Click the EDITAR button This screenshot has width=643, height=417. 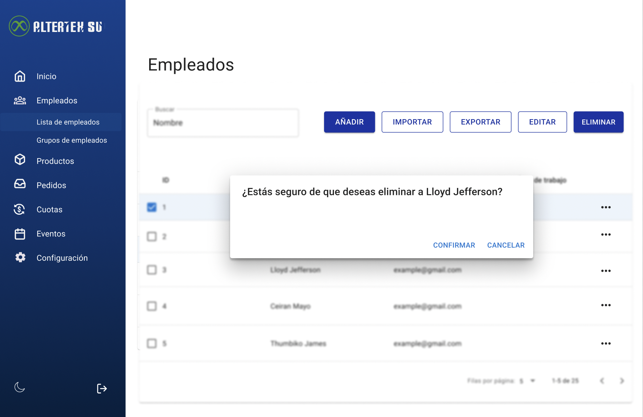point(542,122)
